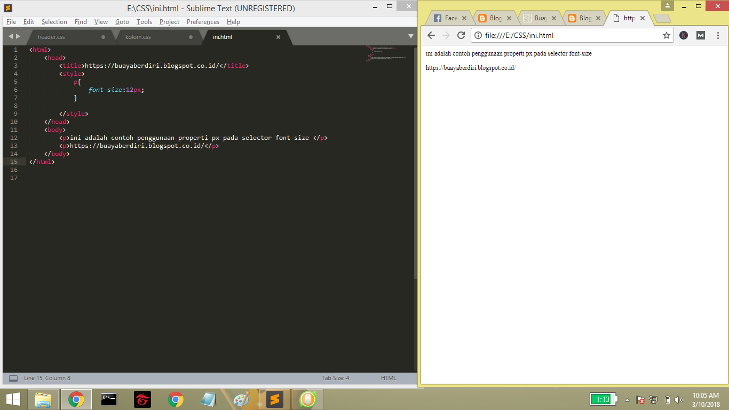Viewport: 729px width, 410px height.
Task: Go to next tab using right arrow
Action: (x=18, y=36)
